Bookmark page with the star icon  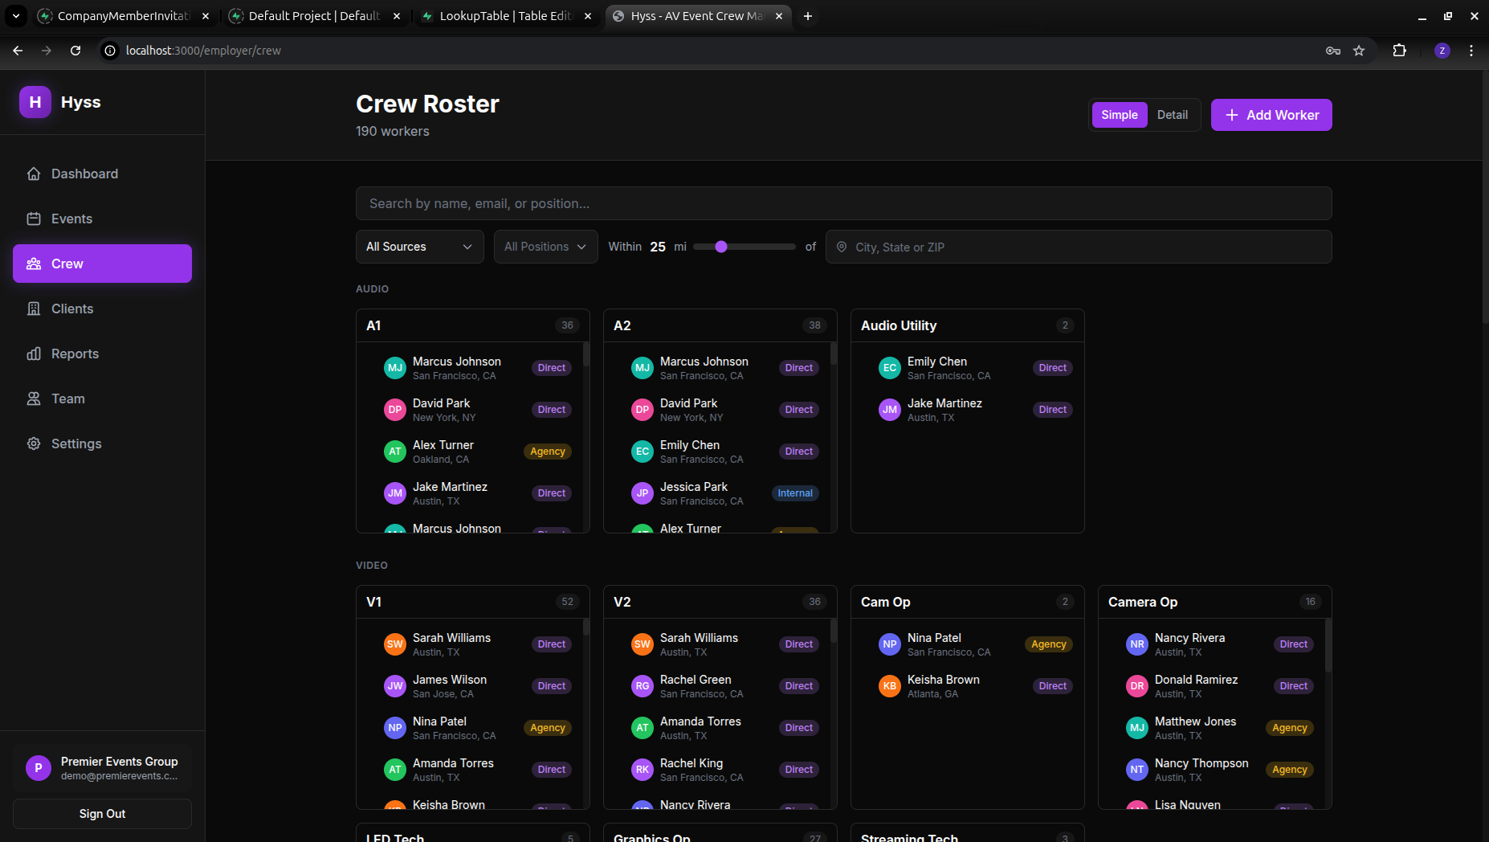click(x=1359, y=51)
